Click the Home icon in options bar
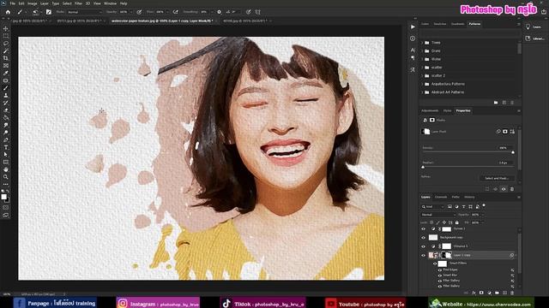 pyautogui.click(x=8, y=12)
